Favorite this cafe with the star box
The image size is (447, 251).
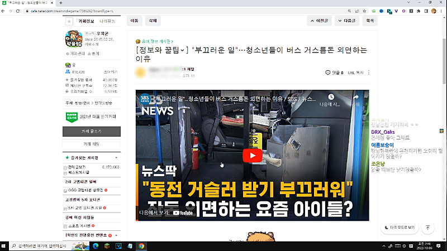point(69,21)
